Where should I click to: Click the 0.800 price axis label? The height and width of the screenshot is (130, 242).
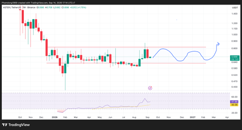click(x=235, y=49)
